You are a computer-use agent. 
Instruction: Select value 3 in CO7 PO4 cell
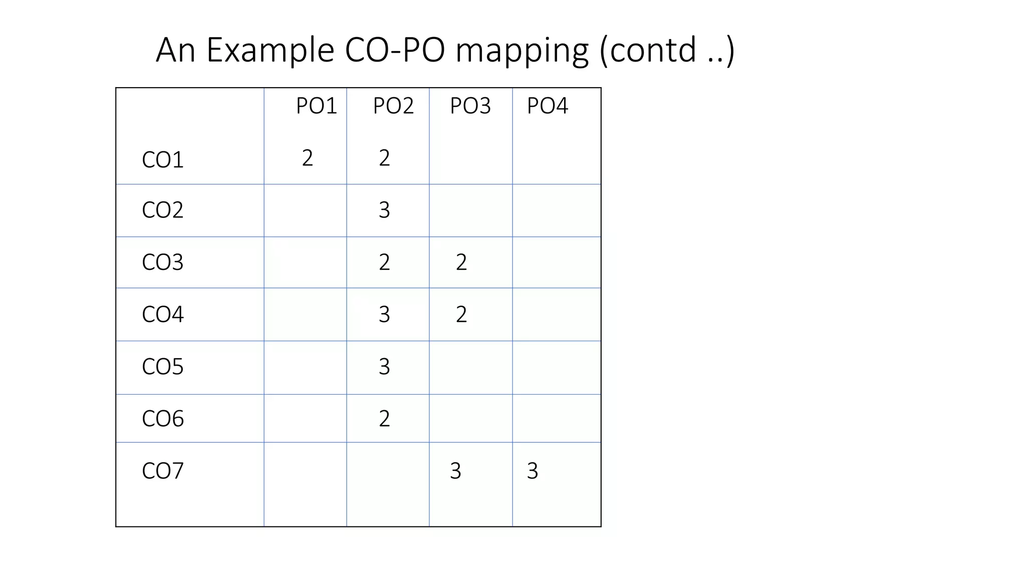(533, 470)
